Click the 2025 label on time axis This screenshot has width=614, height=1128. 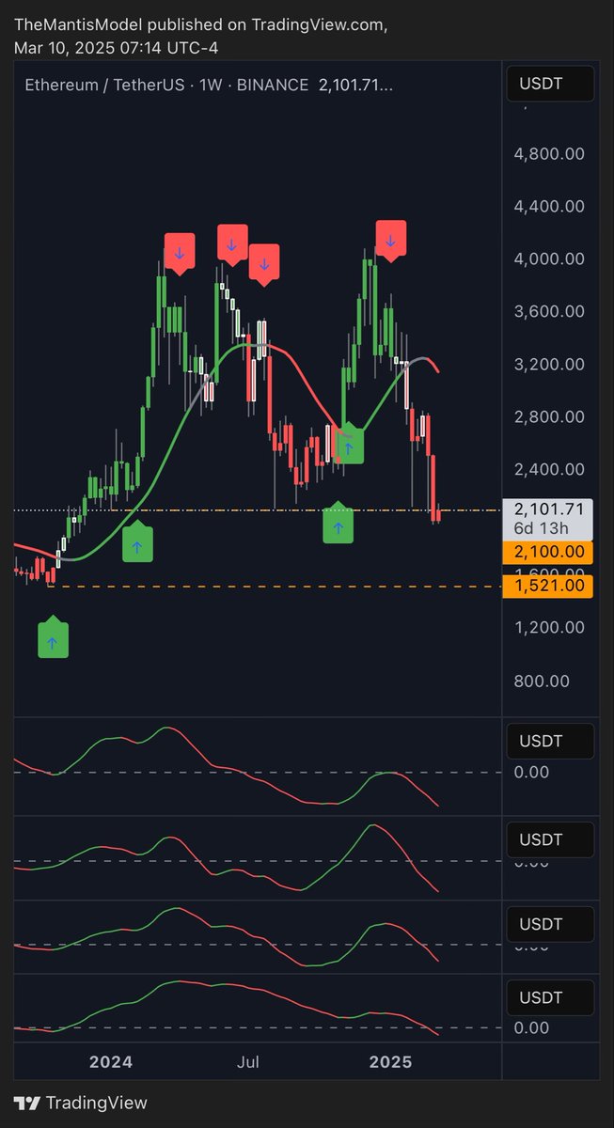pos(390,1062)
